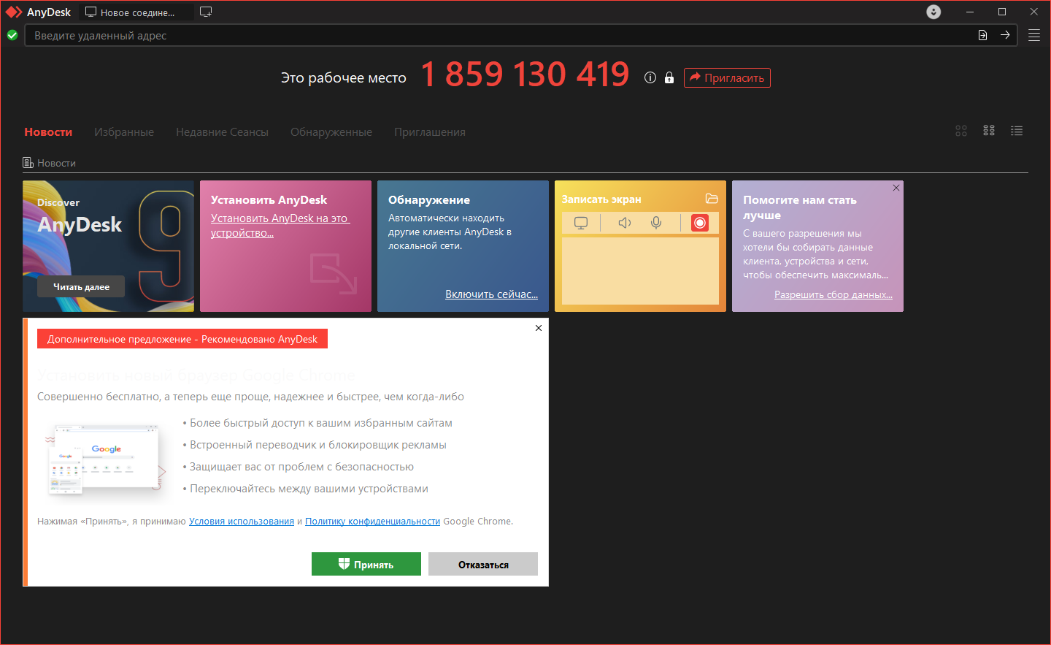Viewport: 1051px width, 645px height.
Task: Open the hamburger main menu icon
Action: pos(1034,35)
